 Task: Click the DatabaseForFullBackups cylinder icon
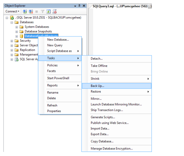[x=21, y=36]
